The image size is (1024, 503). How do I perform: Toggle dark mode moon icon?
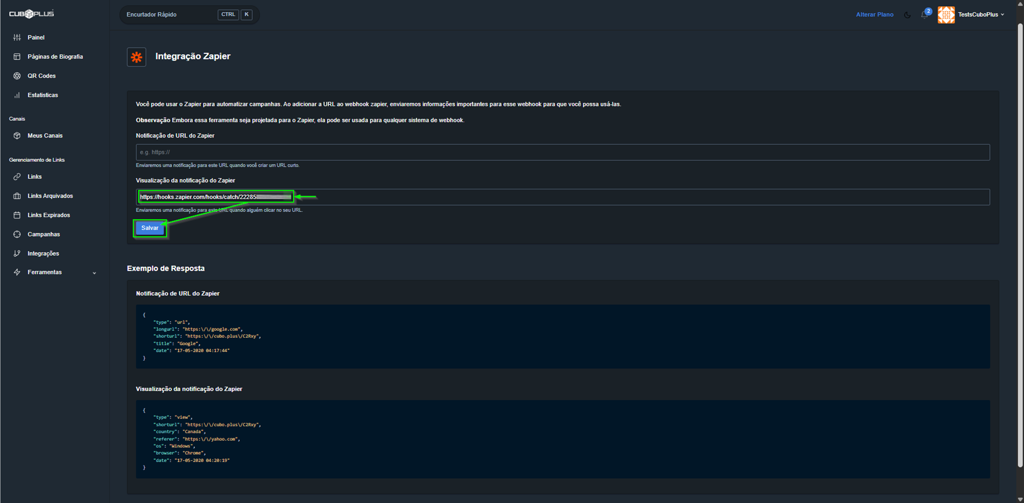[x=907, y=15]
